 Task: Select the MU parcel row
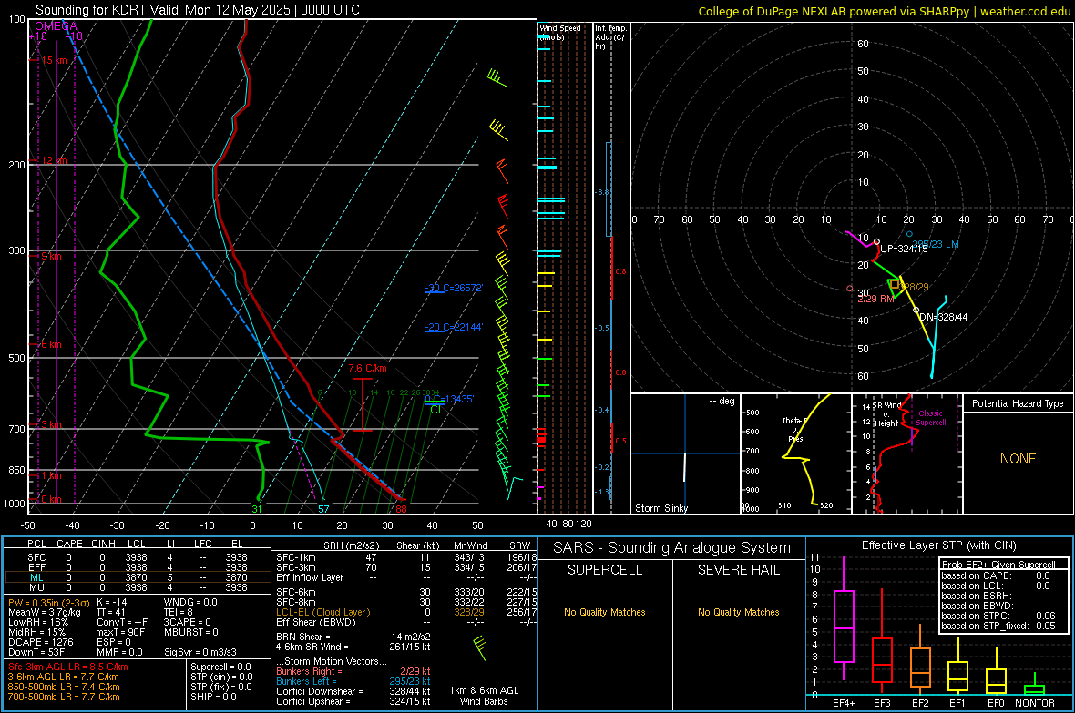coord(138,587)
